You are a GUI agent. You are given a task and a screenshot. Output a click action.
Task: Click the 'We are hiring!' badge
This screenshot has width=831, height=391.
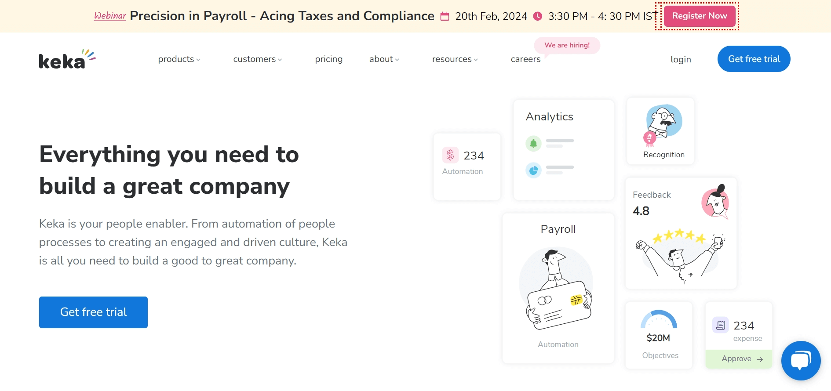[567, 45]
